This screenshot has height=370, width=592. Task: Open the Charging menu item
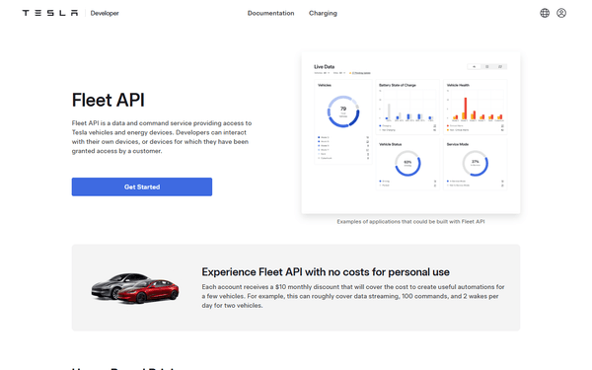323,13
